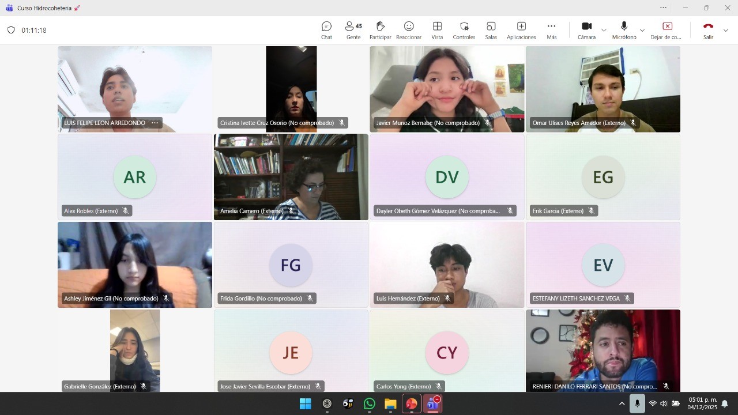This screenshot has height=415, width=738.
Task: Change layout using Vista button
Action: [x=437, y=30]
